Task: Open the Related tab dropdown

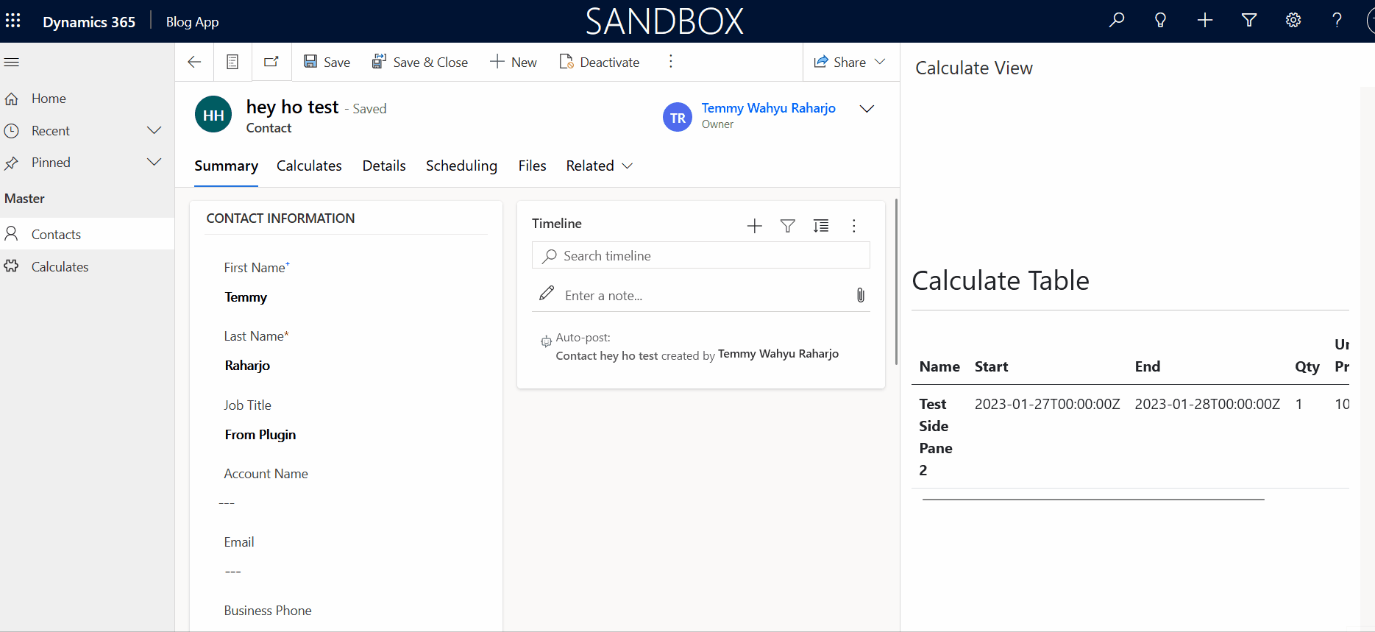Action: (600, 166)
